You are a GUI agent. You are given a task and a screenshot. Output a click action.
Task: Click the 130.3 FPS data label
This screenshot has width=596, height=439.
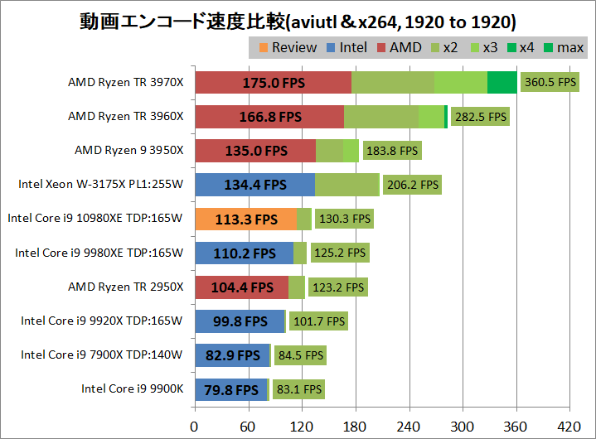click(344, 219)
